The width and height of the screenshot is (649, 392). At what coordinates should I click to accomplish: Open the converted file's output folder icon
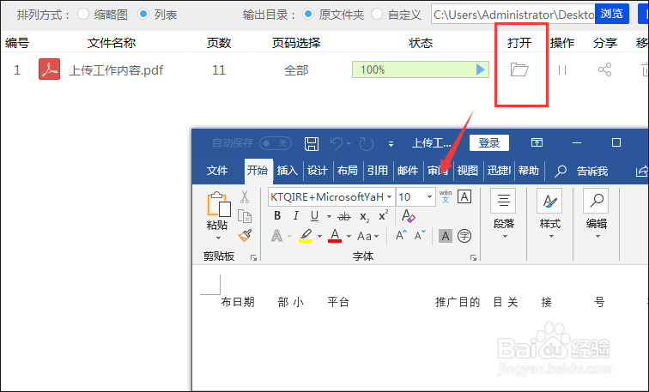point(519,69)
